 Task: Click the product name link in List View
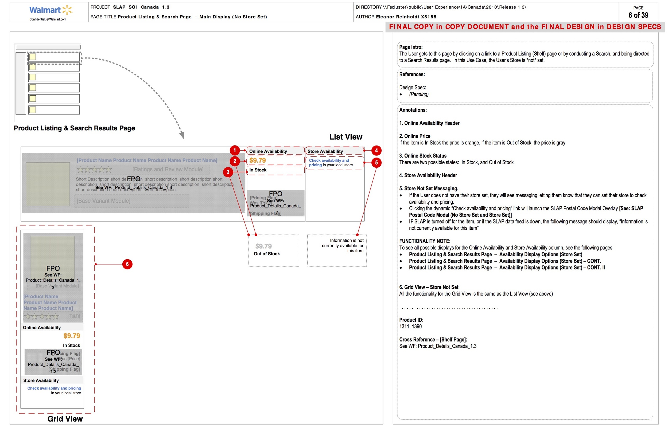[x=147, y=160]
